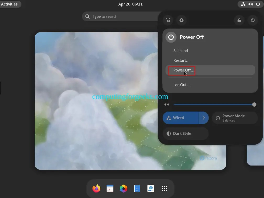Open the colorful hexagon Software app in the dock
The height and width of the screenshot is (198, 264).
point(124,189)
